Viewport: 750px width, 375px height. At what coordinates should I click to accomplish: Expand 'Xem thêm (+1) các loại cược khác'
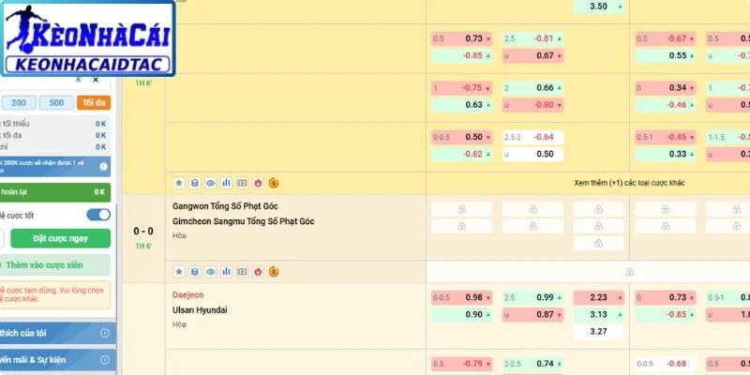(629, 183)
